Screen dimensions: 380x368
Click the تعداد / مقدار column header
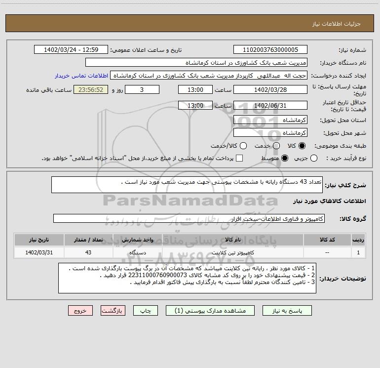click(x=88, y=240)
